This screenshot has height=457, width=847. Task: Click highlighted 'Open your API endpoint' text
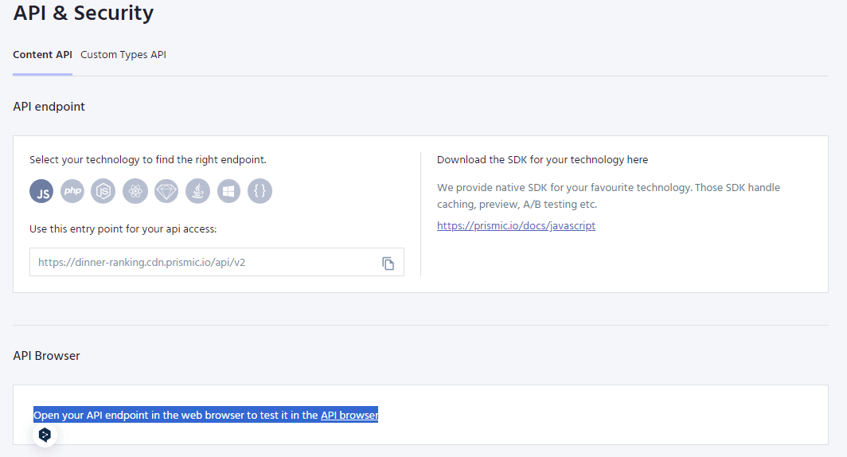[206, 415]
